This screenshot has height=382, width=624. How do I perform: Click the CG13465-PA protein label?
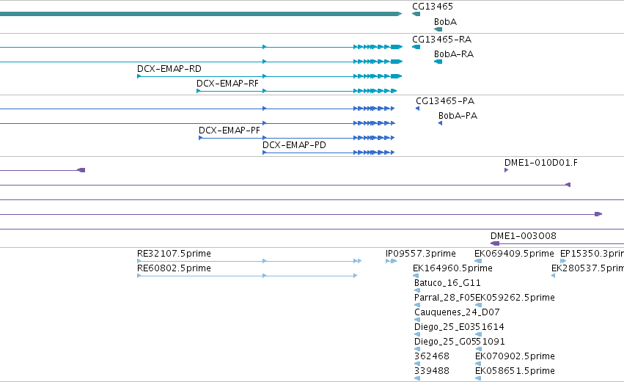point(445,101)
